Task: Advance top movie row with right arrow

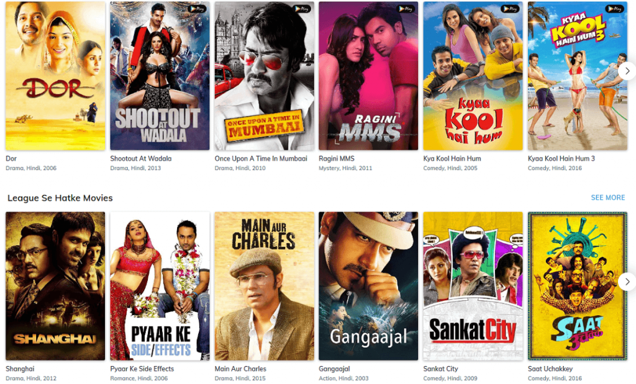Action: tap(627, 71)
